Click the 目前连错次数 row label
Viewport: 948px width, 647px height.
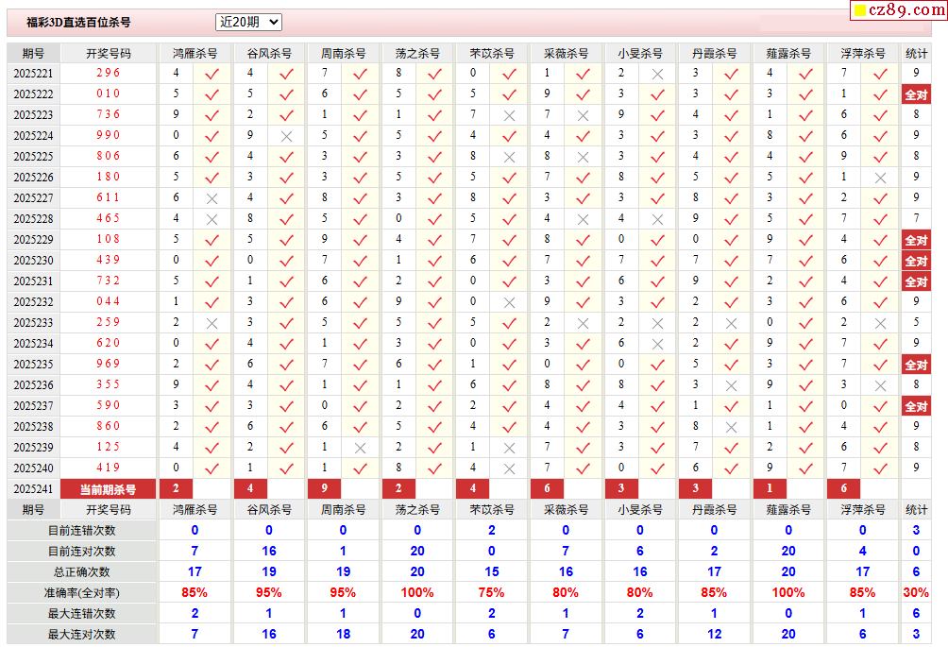[81, 530]
